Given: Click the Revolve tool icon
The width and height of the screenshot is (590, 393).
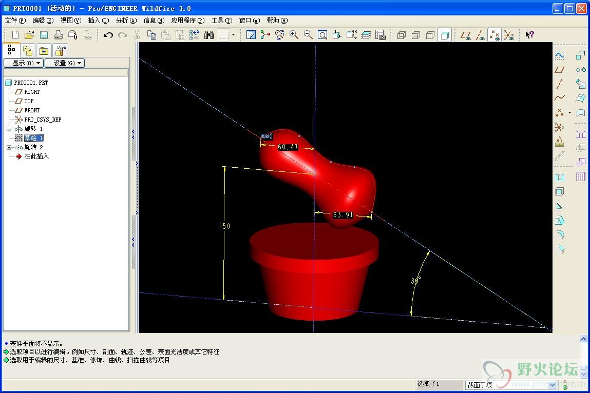Looking at the screenshot, I should click(x=581, y=70).
